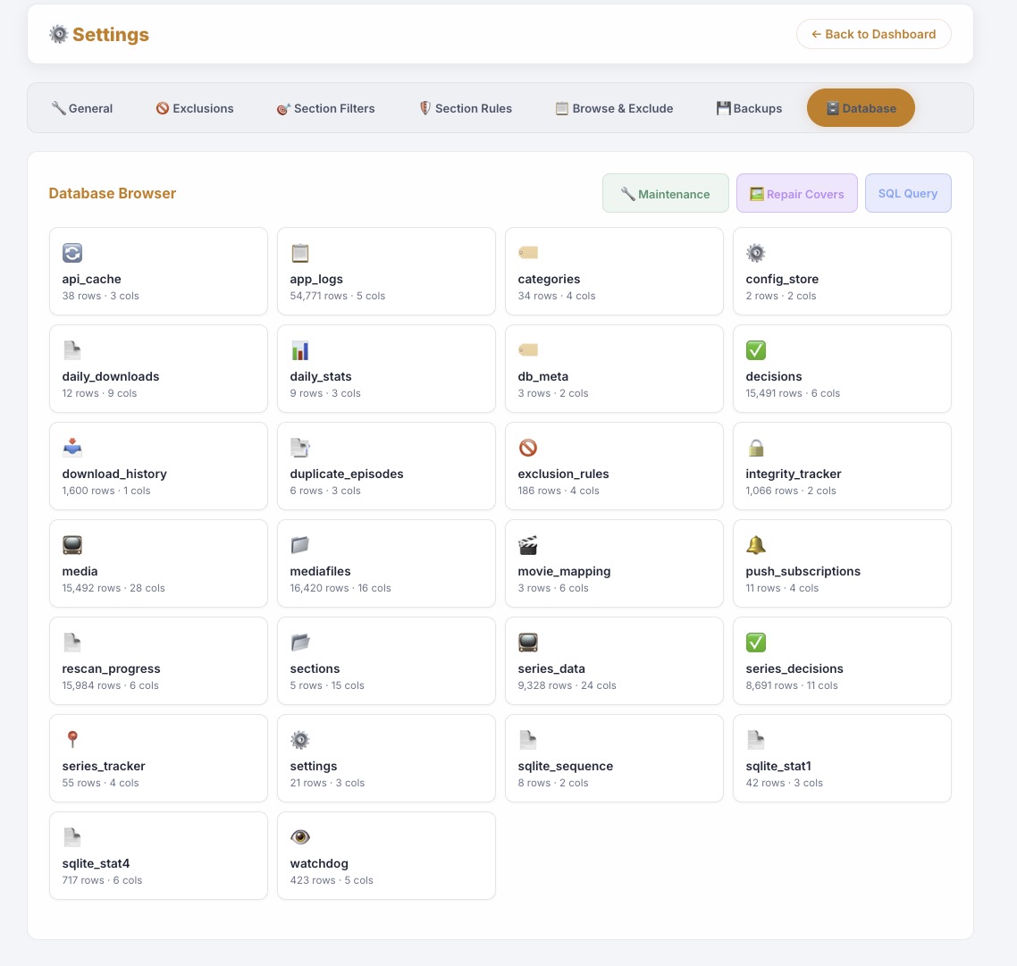This screenshot has height=966, width=1017.
Task: Open the config_store table name
Action: pos(782,279)
